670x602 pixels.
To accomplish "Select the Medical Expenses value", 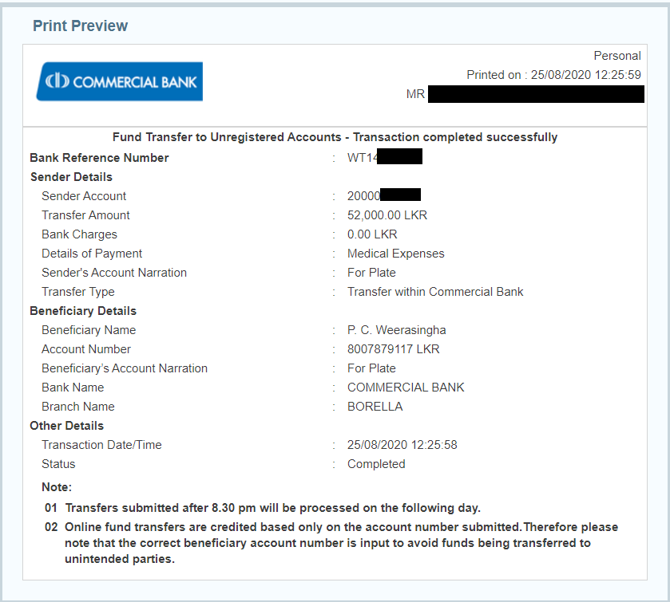I will click(x=395, y=254).
